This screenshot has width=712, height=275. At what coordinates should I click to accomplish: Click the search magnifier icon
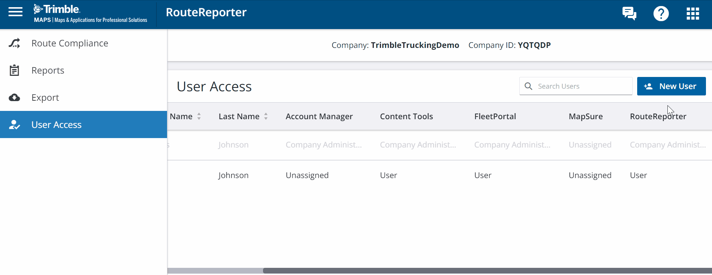click(528, 86)
